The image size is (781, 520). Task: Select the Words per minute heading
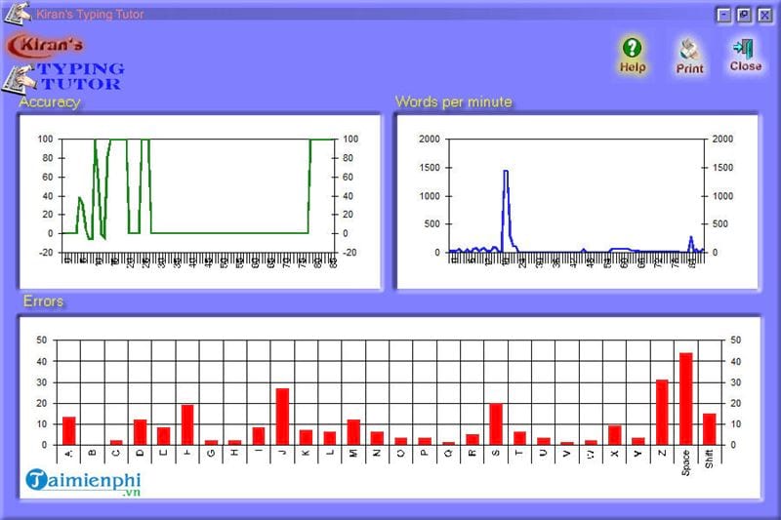453,102
